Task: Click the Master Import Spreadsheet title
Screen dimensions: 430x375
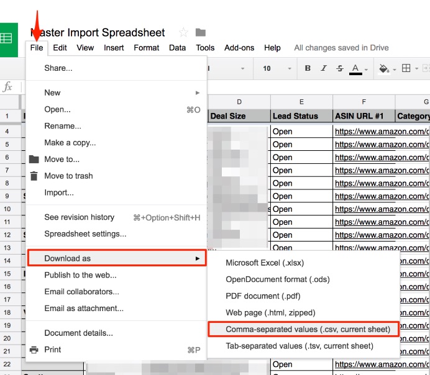Action: (98, 33)
